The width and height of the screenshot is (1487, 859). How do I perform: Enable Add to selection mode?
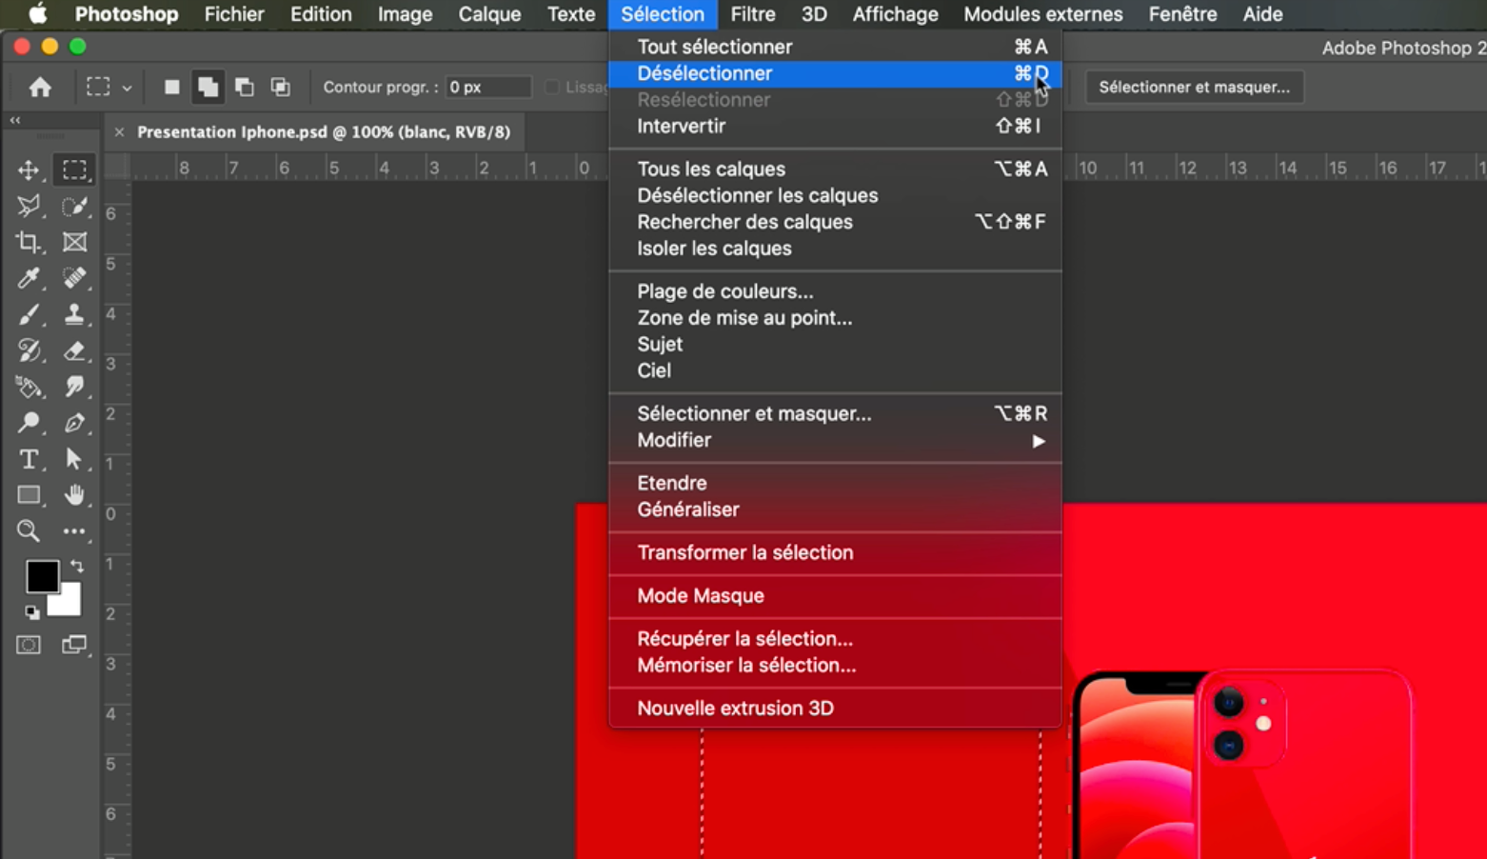click(x=208, y=87)
